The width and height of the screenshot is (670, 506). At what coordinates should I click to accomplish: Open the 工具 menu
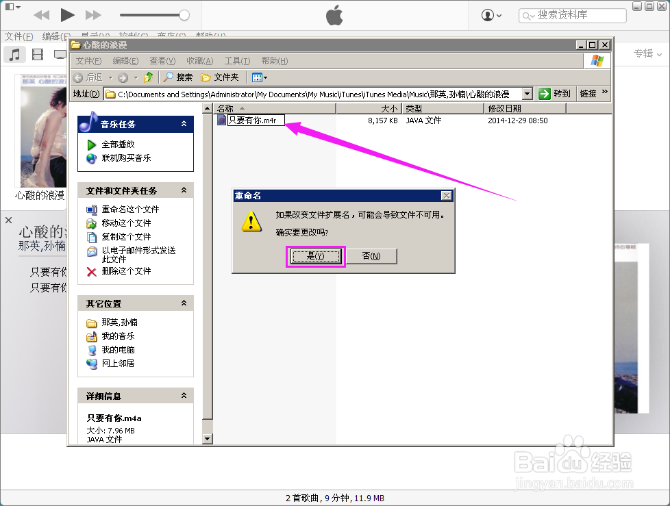tap(236, 61)
